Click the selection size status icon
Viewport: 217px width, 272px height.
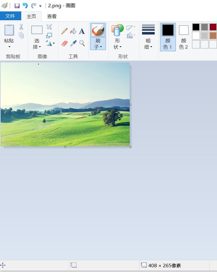tap(73, 265)
